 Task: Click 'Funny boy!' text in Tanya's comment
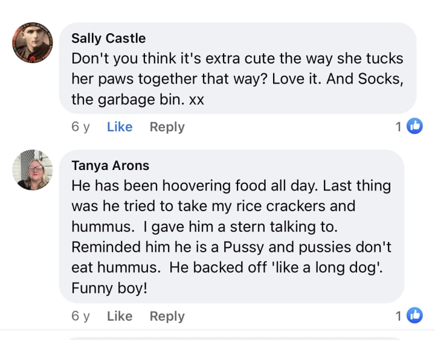(109, 288)
